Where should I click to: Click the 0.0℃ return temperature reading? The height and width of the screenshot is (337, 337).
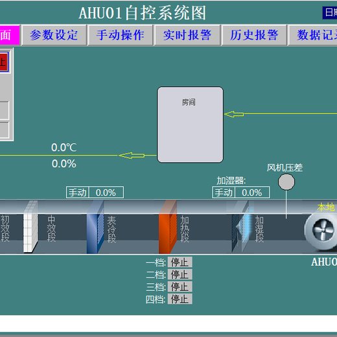coord(64,148)
